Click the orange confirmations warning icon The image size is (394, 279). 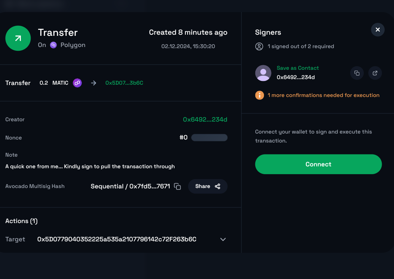pyautogui.click(x=259, y=95)
